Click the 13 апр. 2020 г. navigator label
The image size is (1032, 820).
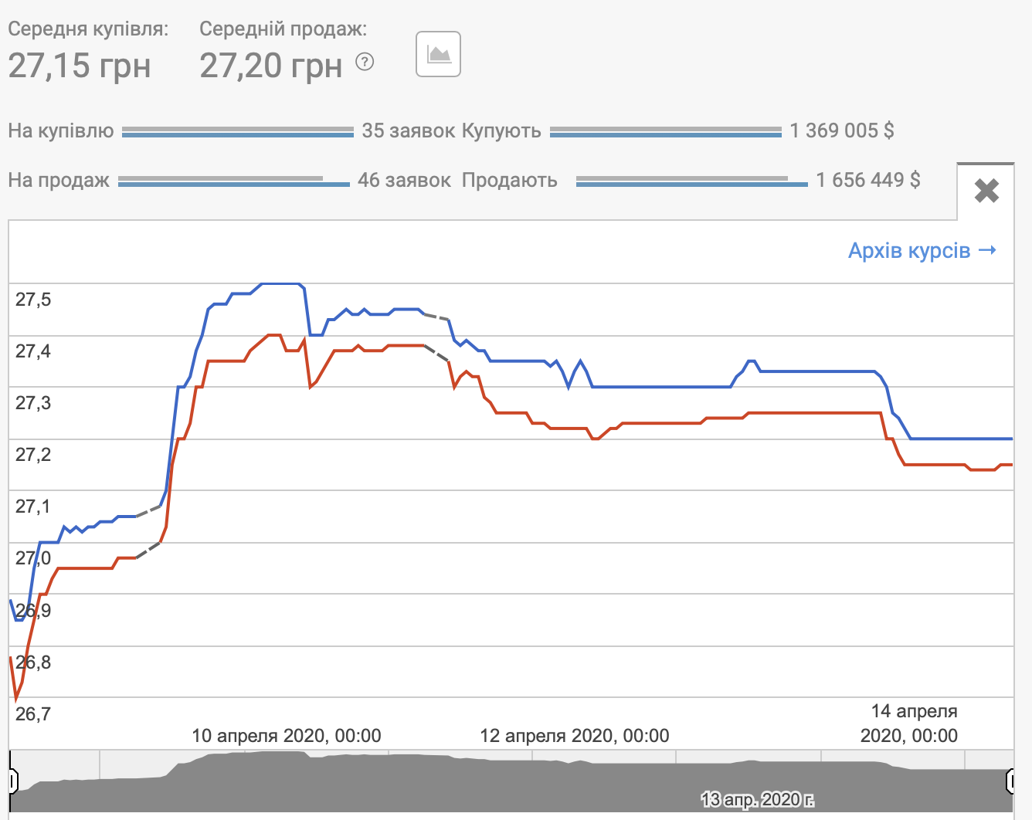757,799
